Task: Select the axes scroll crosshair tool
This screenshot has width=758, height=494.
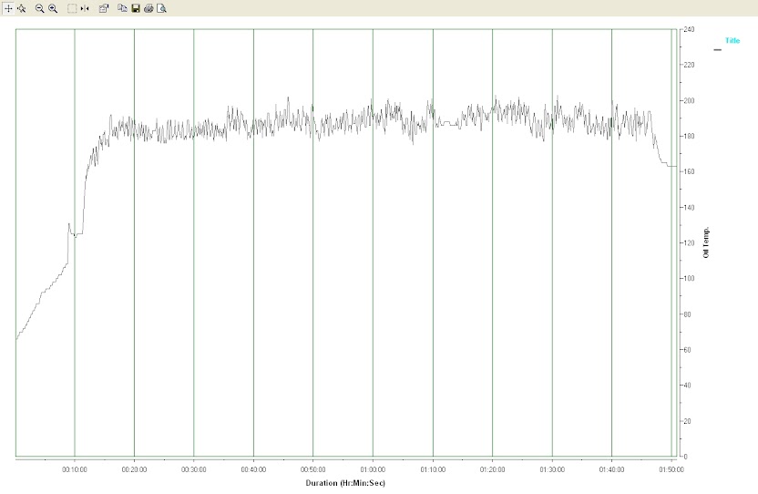Action: 8,8
